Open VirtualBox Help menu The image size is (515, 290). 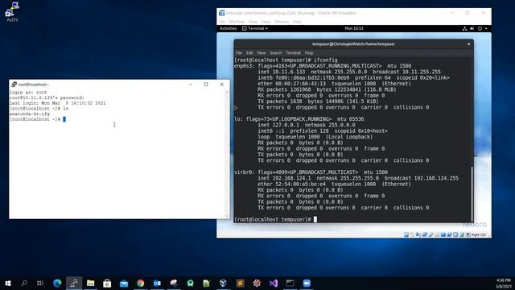(x=297, y=22)
